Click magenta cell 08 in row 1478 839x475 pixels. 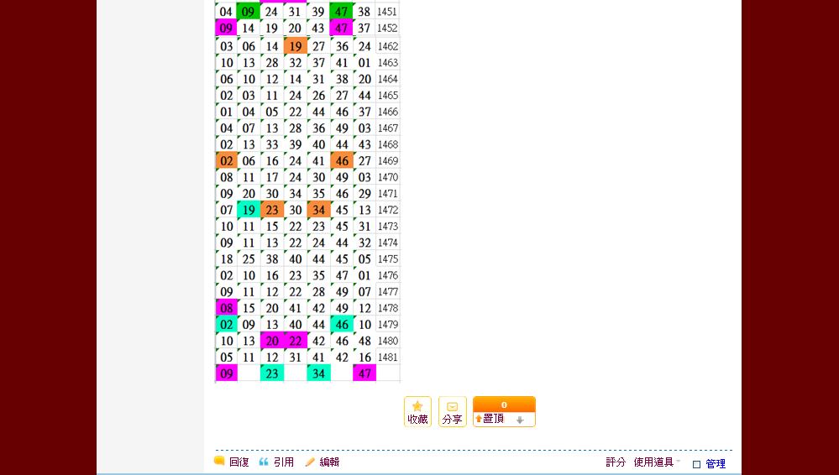(x=226, y=308)
